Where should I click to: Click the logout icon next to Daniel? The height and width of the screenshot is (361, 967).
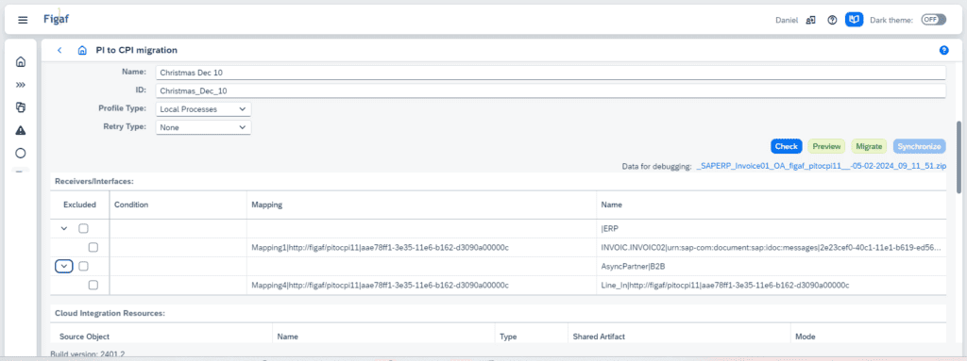click(811, 20)
